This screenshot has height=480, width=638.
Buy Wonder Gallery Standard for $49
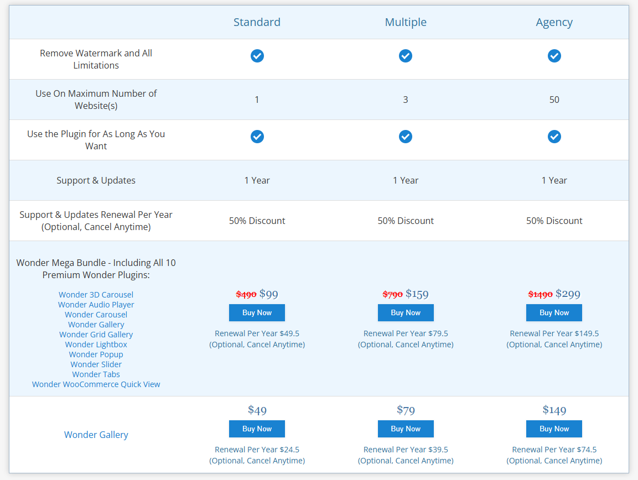pos(257,429)
